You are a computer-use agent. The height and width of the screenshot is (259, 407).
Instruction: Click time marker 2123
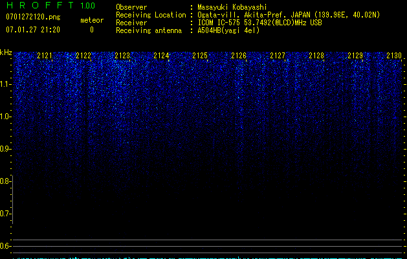[x=122, y=56]
